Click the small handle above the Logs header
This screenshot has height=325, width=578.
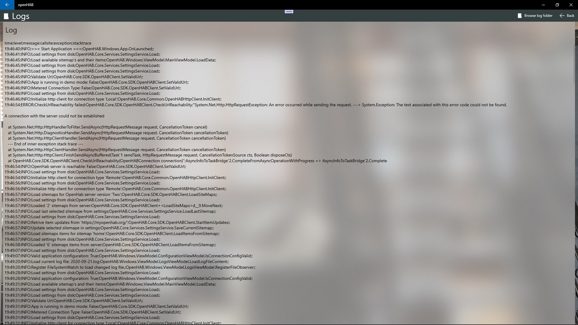[288, 11]
